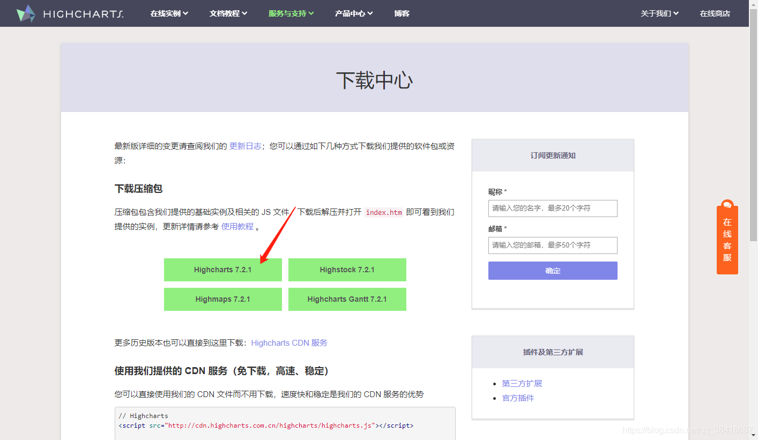Download Highcharts Gantt 7.2.1 package

[x=347, y=299]
